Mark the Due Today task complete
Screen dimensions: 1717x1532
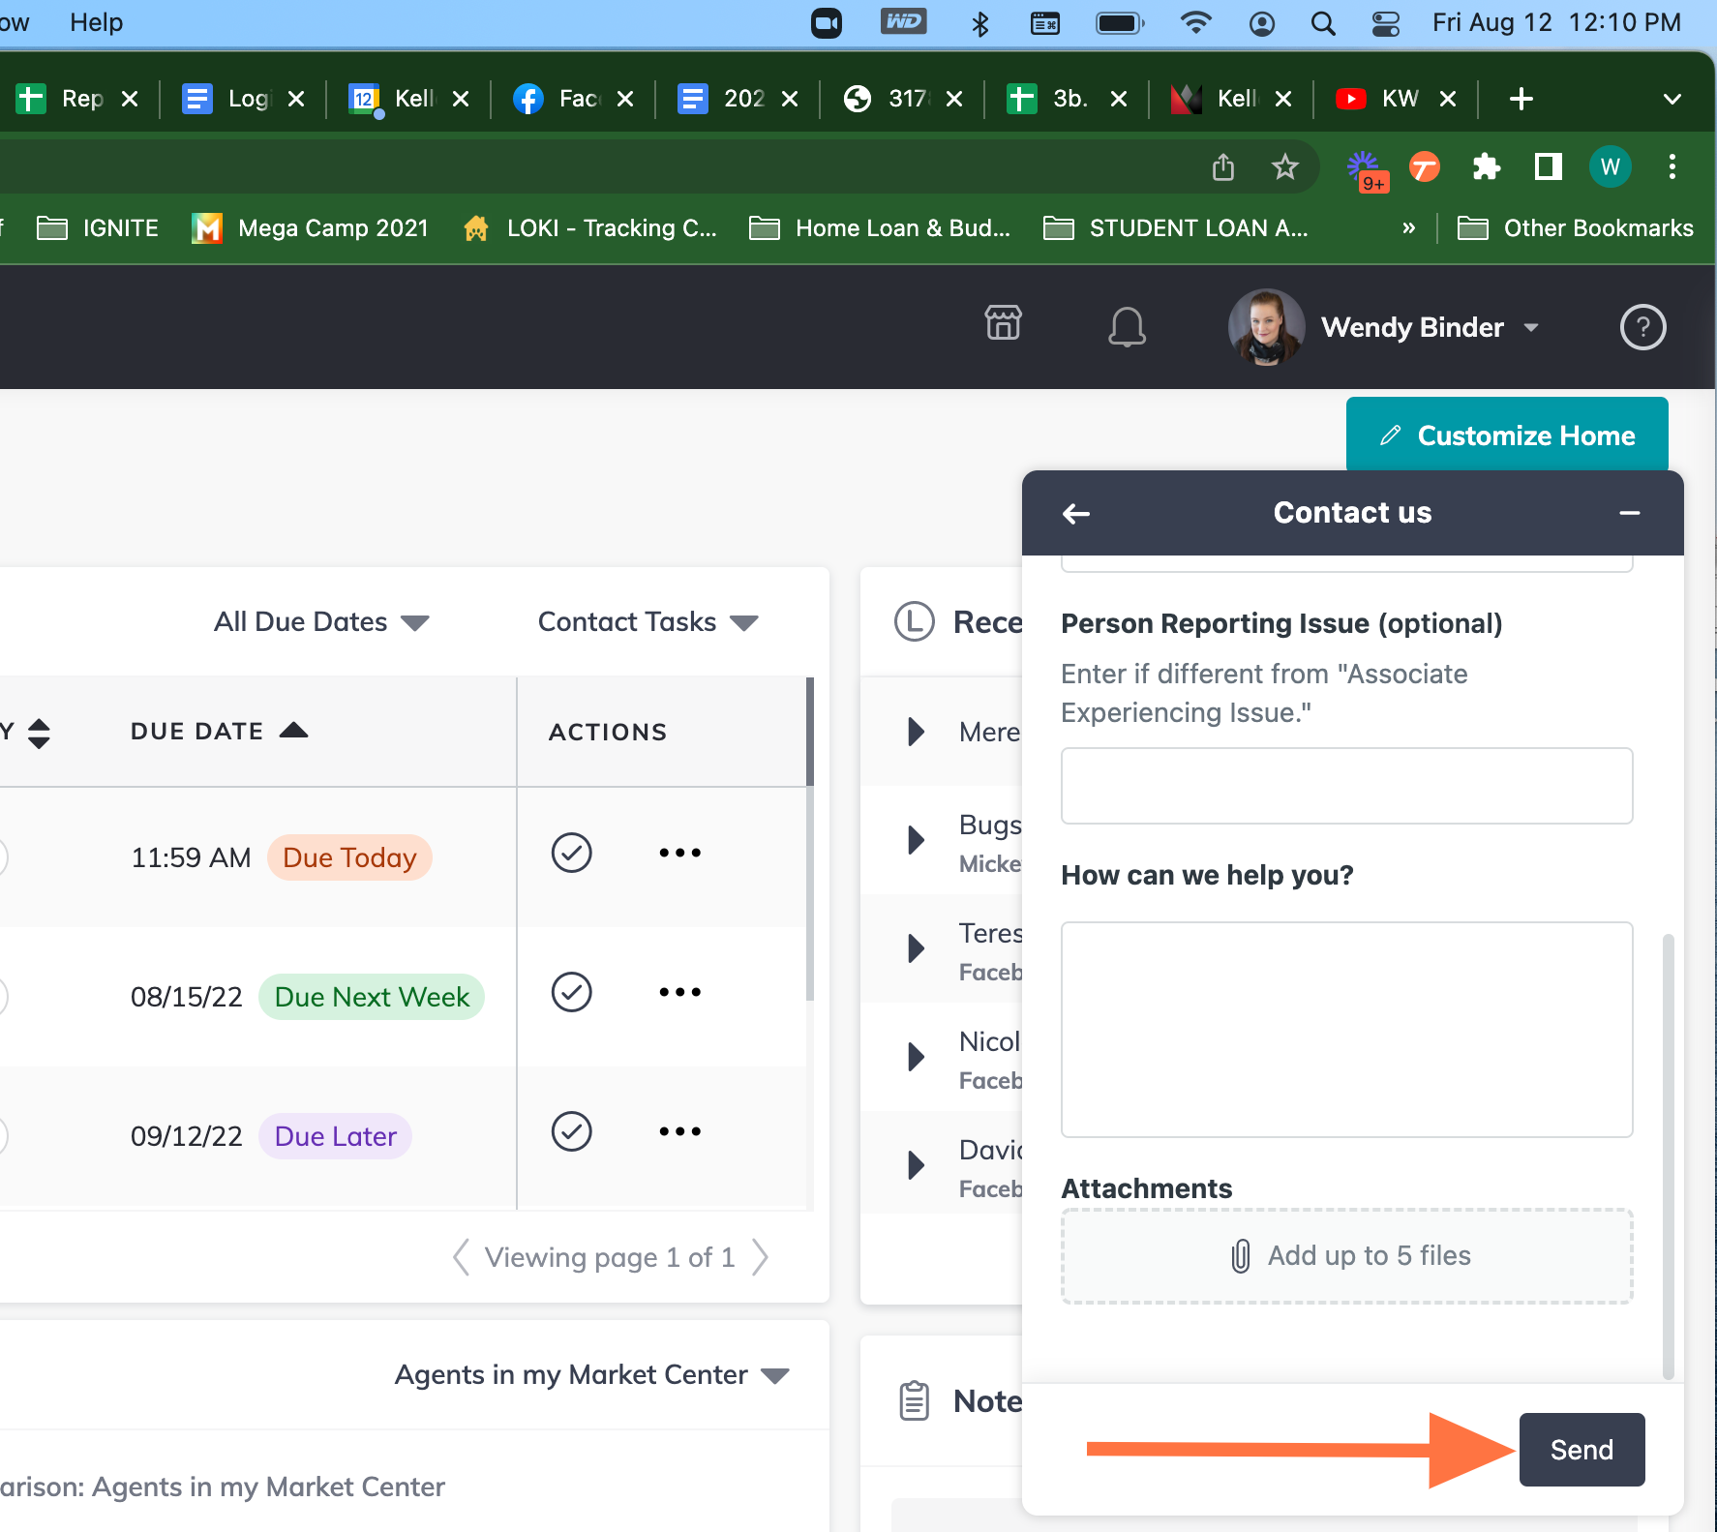572,853
